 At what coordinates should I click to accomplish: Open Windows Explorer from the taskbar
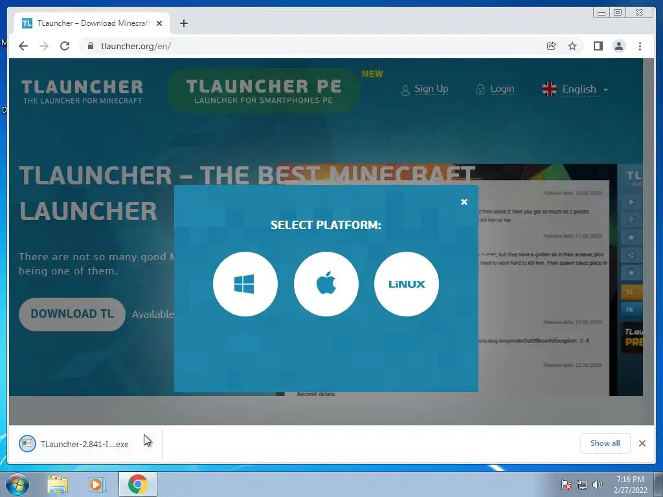58,484
